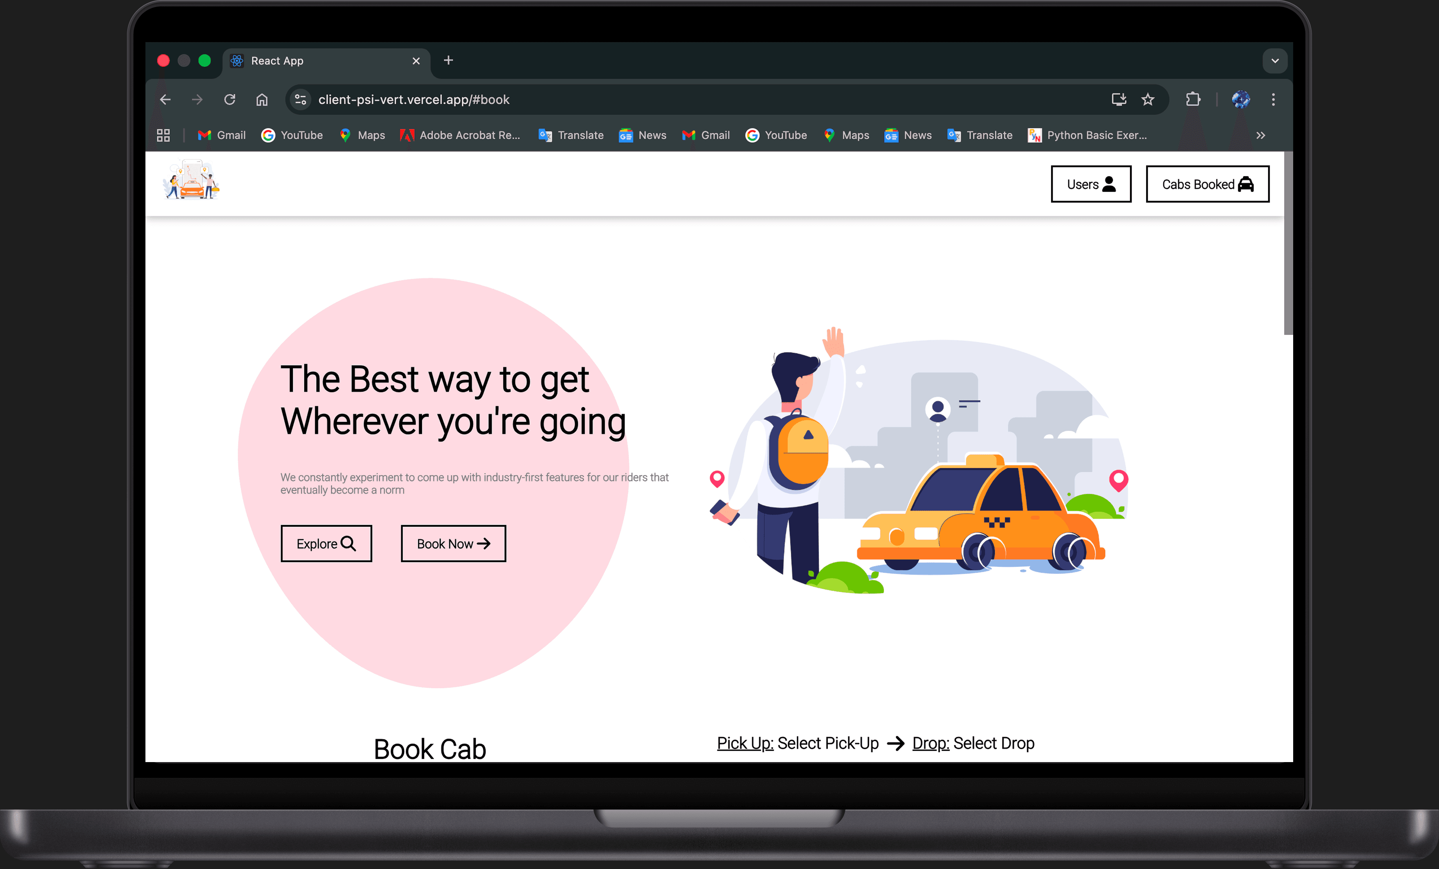Expand hidden bookmarks with the double-chevron

(1261, 135)
